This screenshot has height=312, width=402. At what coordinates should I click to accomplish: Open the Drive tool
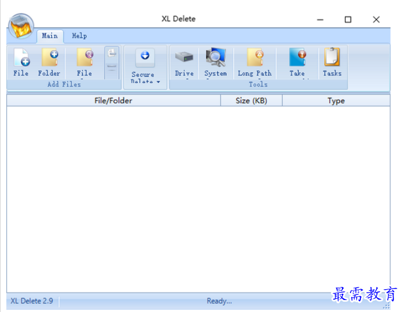[x=184, y=62]
